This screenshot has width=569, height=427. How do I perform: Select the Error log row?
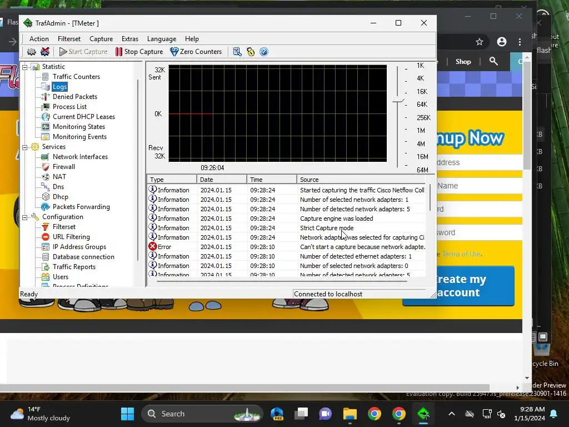click(x=286, y=247)
